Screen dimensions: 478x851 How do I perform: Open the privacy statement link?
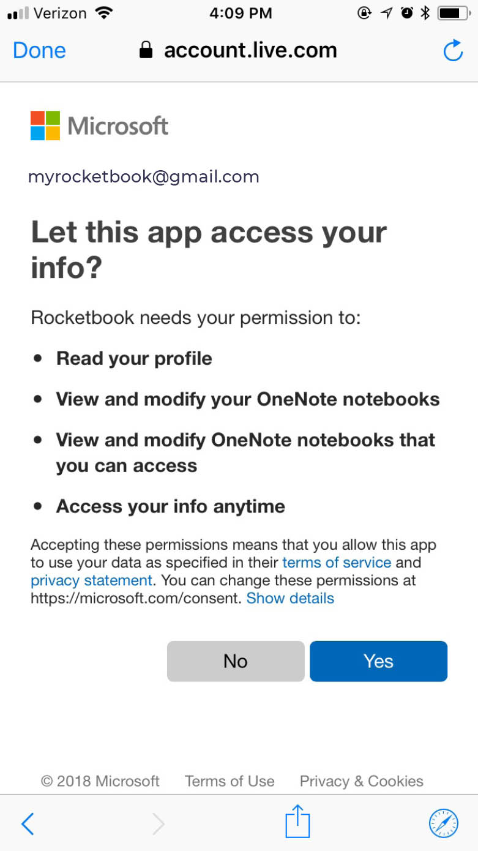coord(91,580)
